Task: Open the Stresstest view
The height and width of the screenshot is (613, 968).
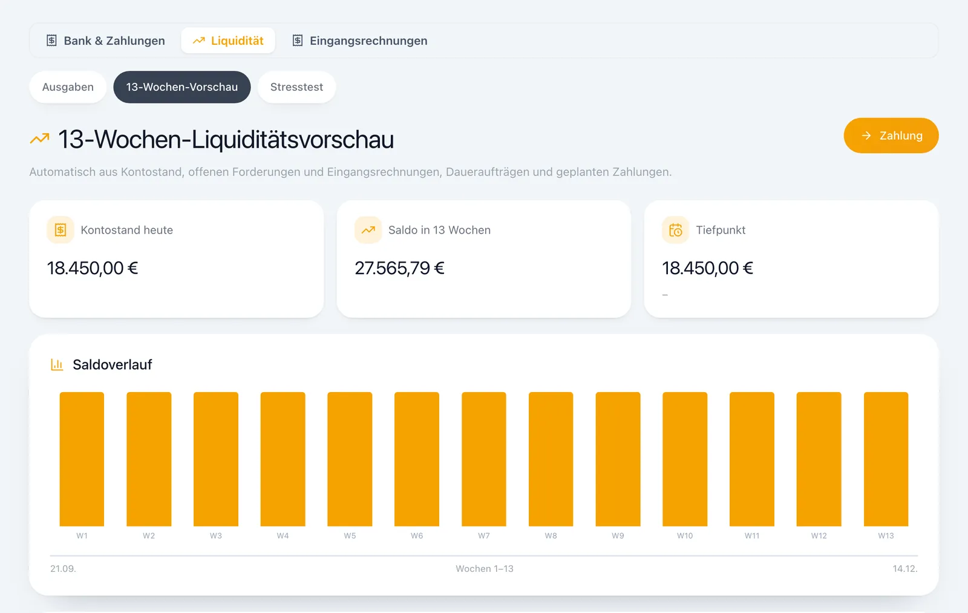Action: pyautogui.click(x=296, y=87)
